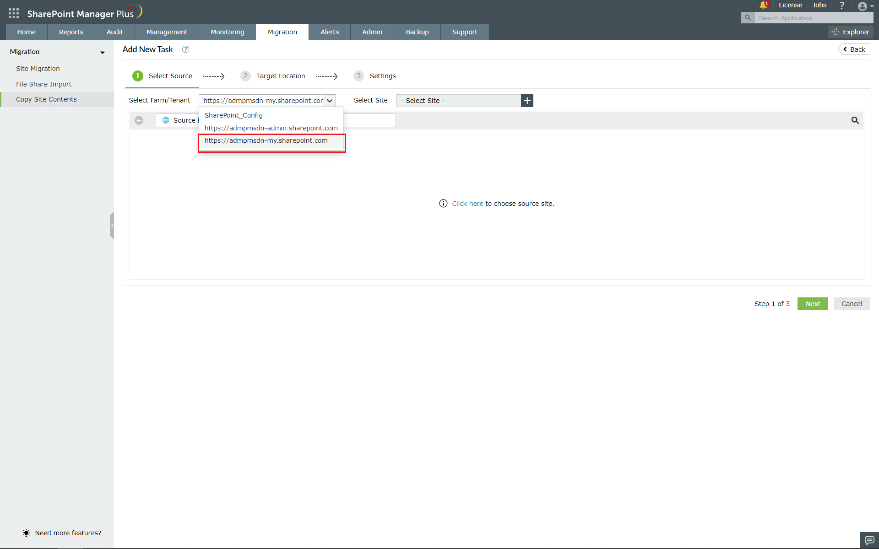
Task: Select Site Migration in the sidebar
Action: (38, 68)
